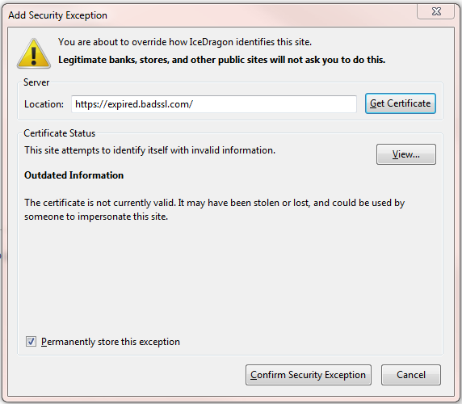This screenshot has height=404, width=462.
Task: Click the 'Add Security Exception' title bar
Action: pyautogui.click(x=58, y=15)
